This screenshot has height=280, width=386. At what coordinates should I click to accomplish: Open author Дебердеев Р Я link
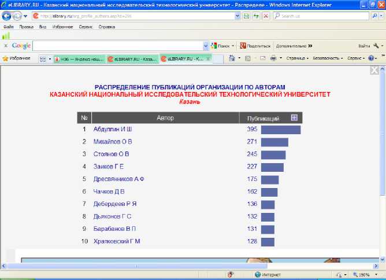point(115,204)
